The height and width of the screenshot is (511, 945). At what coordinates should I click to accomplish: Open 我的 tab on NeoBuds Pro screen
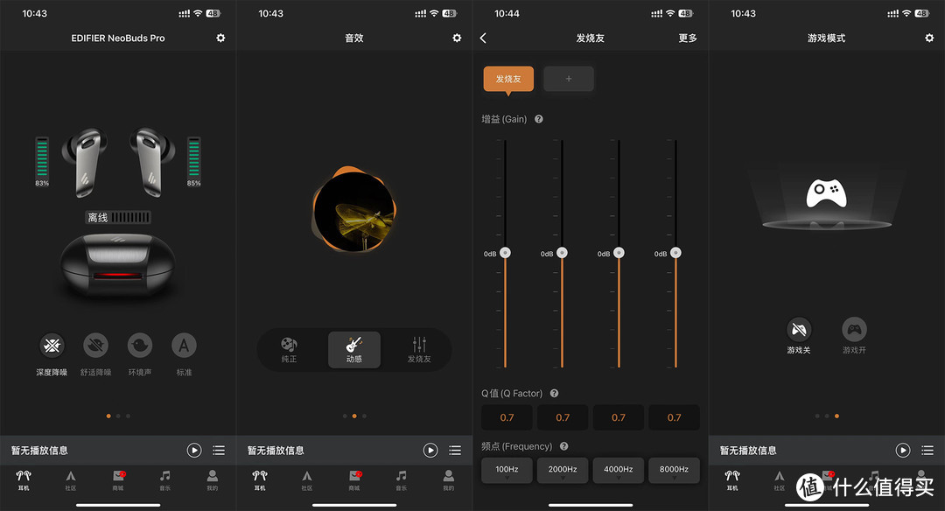click(x=212, y=480)
